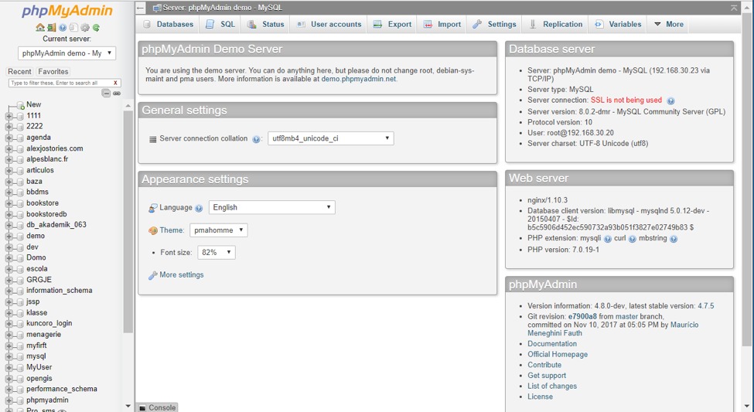Image resolution: width=754 pixels, height=412 pixels.
Task: Click the database filter input field
Action: coord(60,83)
